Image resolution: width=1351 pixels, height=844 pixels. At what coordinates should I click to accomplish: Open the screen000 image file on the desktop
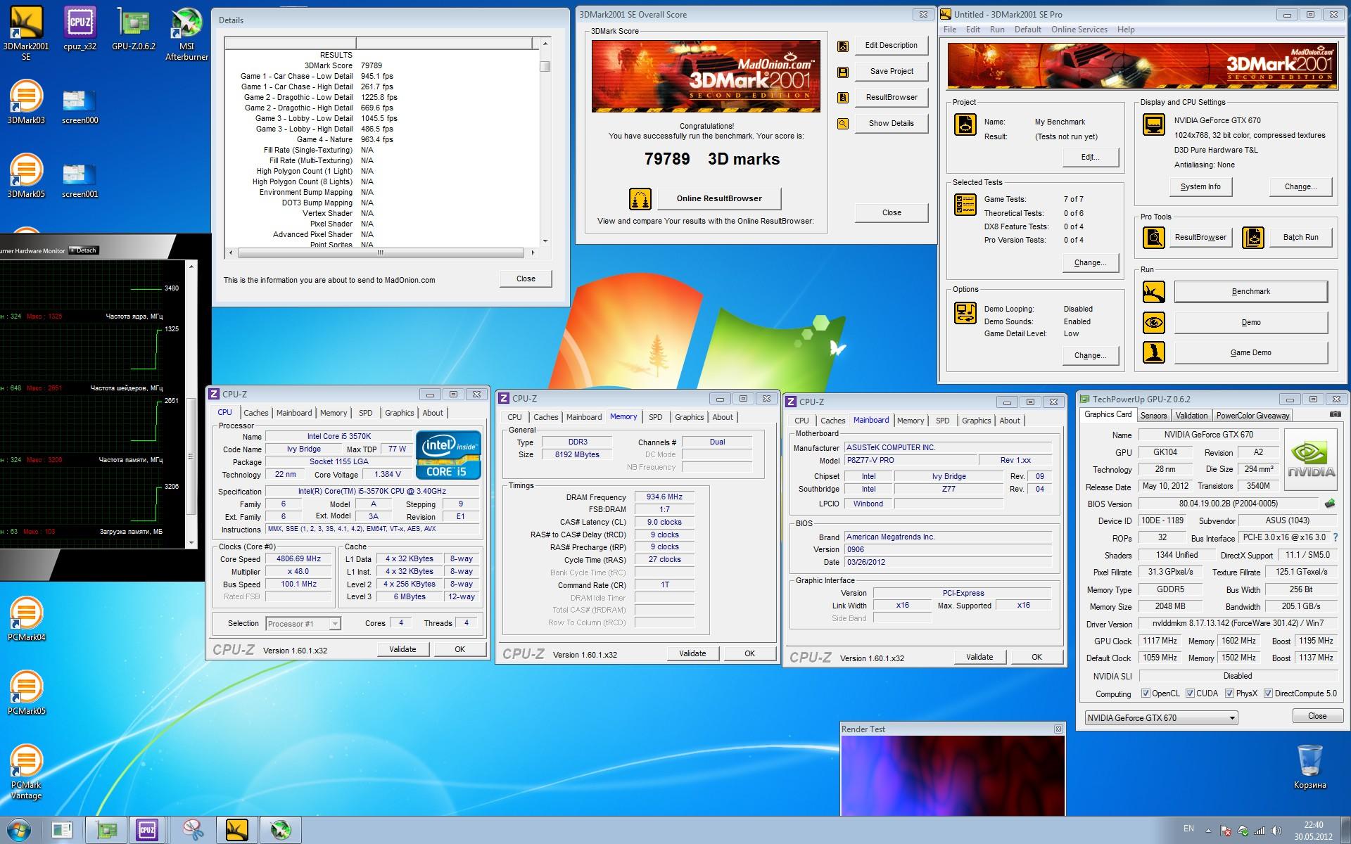(x=80, y=105)
